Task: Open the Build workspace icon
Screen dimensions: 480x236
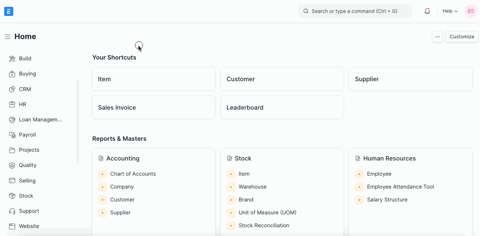Action: pyautogui.click(x=12, y=59)
